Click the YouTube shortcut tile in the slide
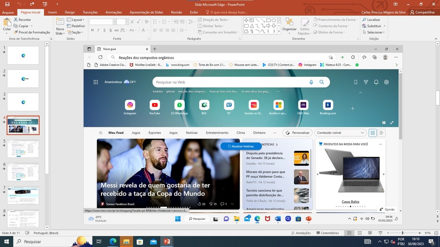 coord(155,107)
